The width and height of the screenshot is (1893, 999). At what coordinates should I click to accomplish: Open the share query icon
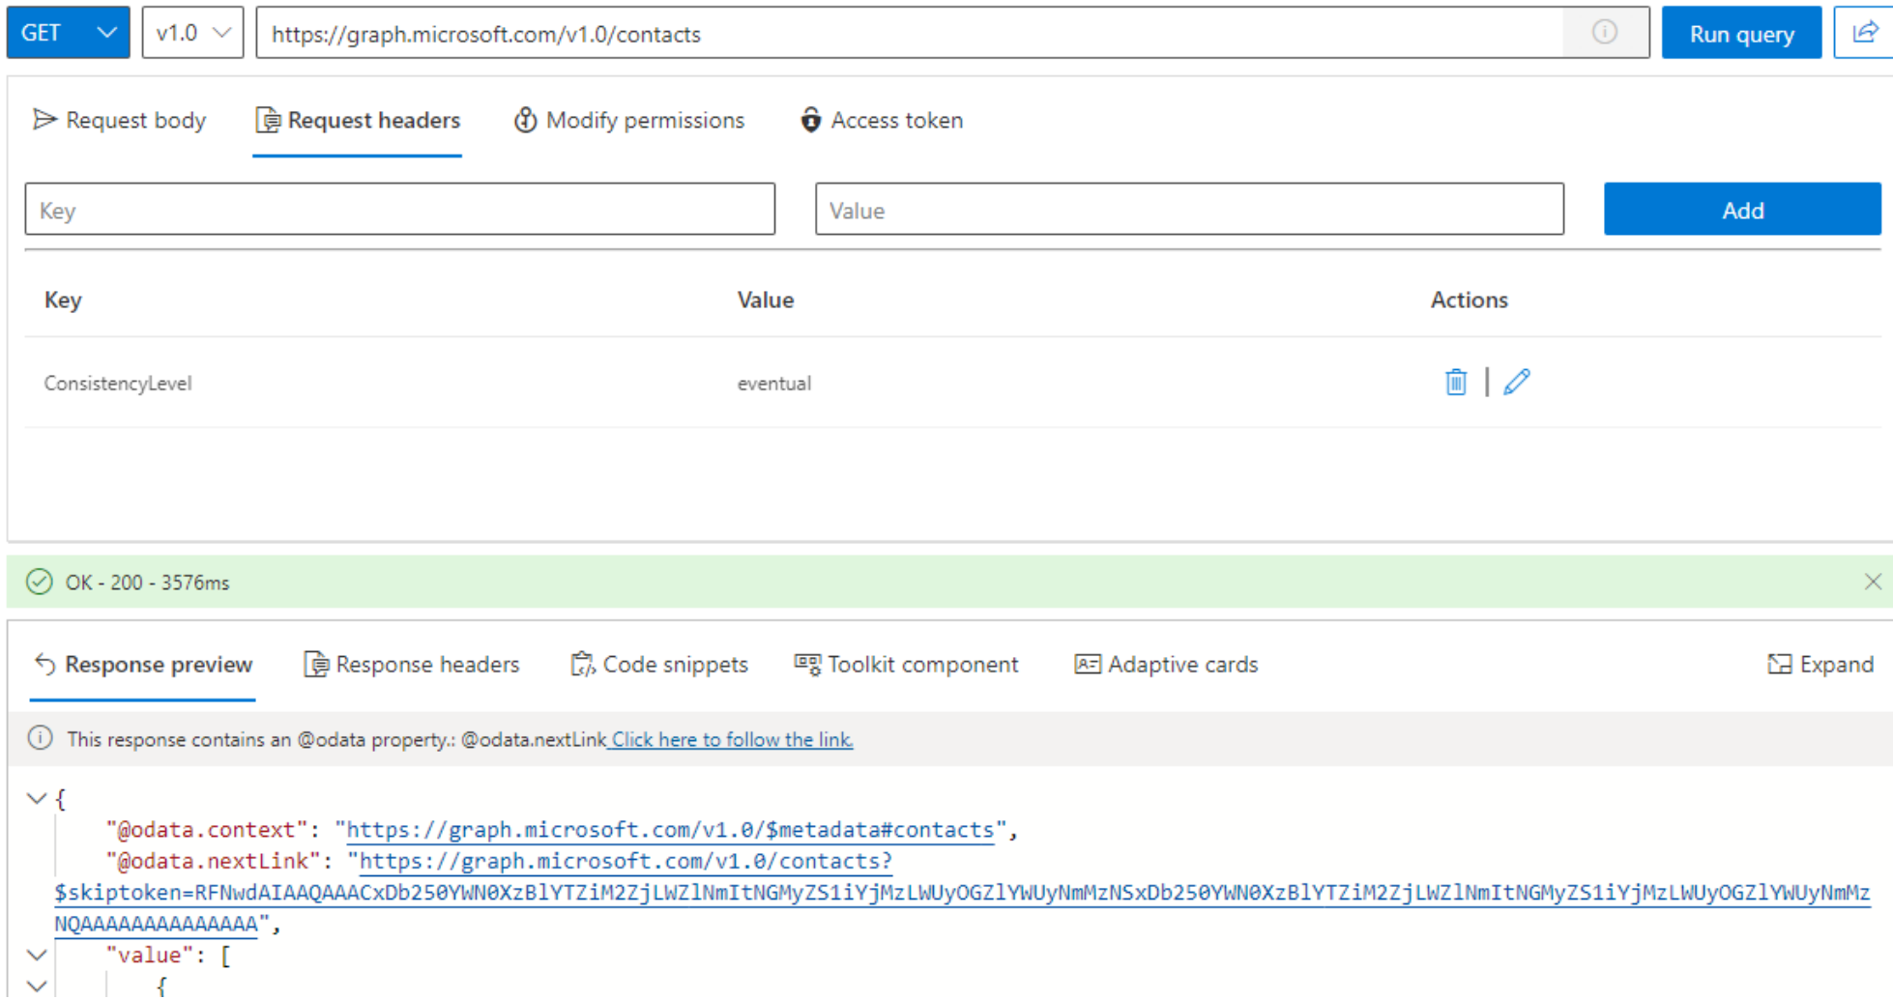pyautogui.click(x=1864, y=32)
